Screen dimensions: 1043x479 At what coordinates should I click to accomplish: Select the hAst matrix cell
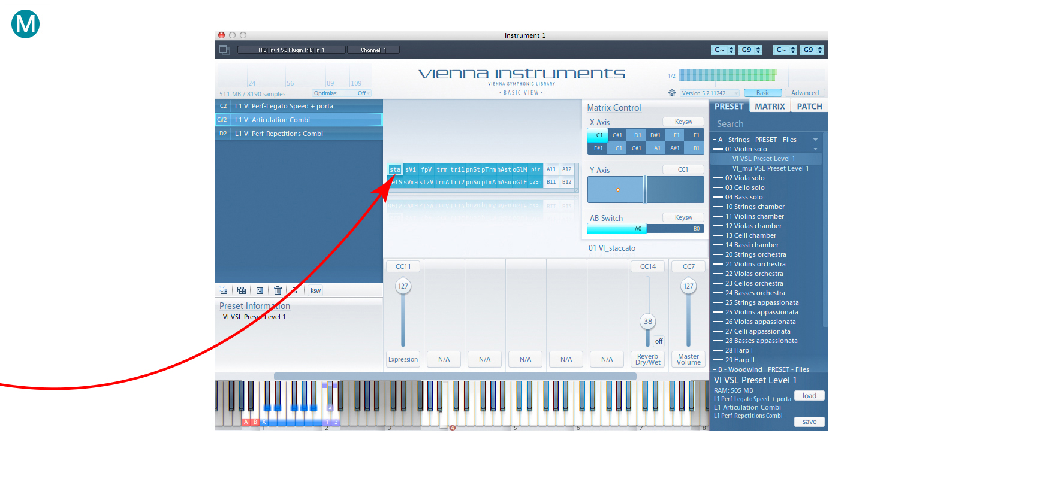[504, 169]
